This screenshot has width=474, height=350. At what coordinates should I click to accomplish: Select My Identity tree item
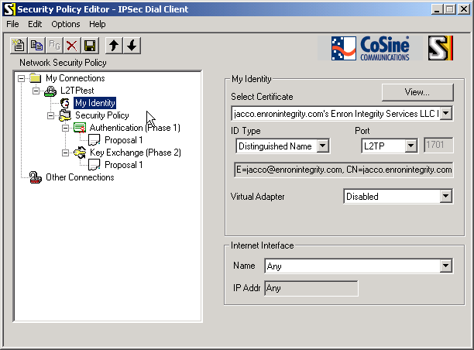tap(95, 103)
